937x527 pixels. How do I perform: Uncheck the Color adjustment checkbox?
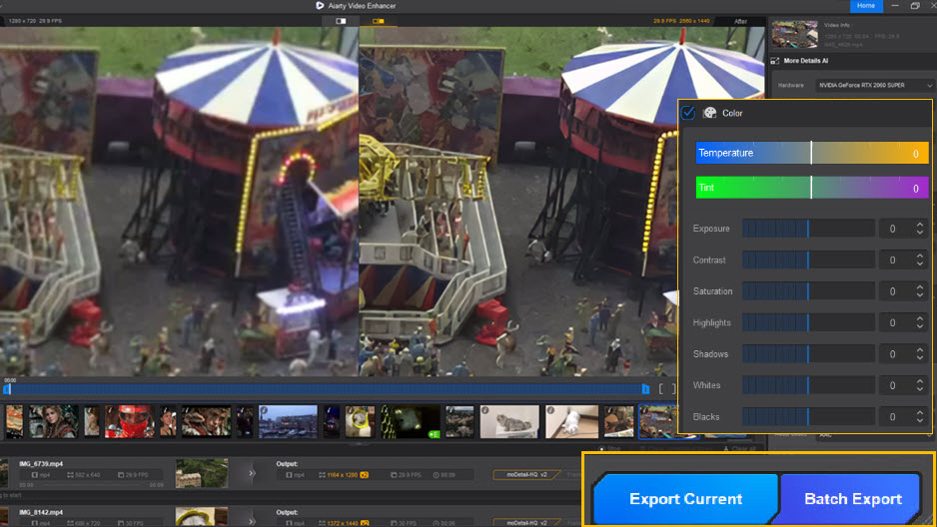pyautogui.click(x=688, y=113)
